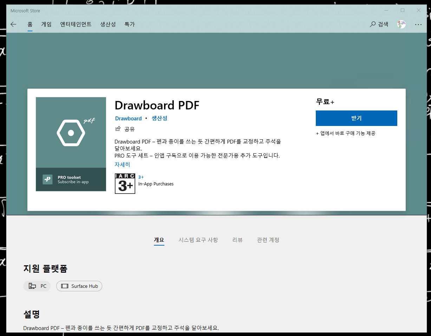Open the 리뷰 tab
This screenshot has height=336, width=431.
[237, 240]
